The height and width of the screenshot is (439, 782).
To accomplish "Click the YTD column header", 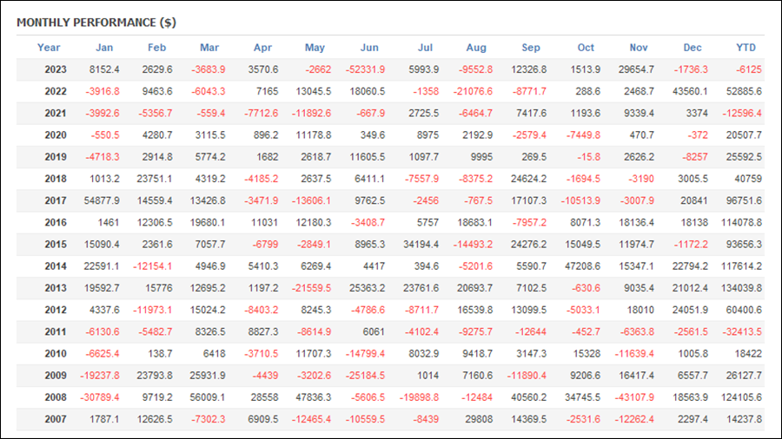I will click(746, 48).
